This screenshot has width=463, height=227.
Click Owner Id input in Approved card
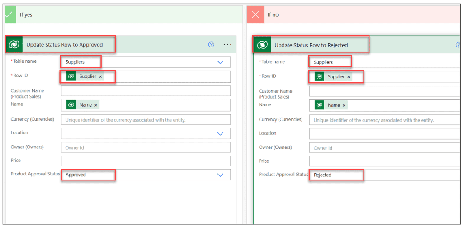click(146, 147)
